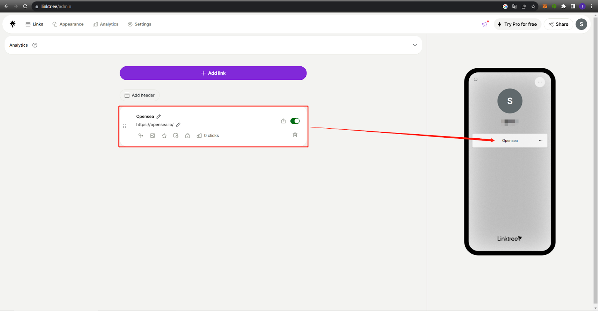The width and height of the screenshot is (598, 311).
Task: Click the browser share page icon
Action: (524, 6)
